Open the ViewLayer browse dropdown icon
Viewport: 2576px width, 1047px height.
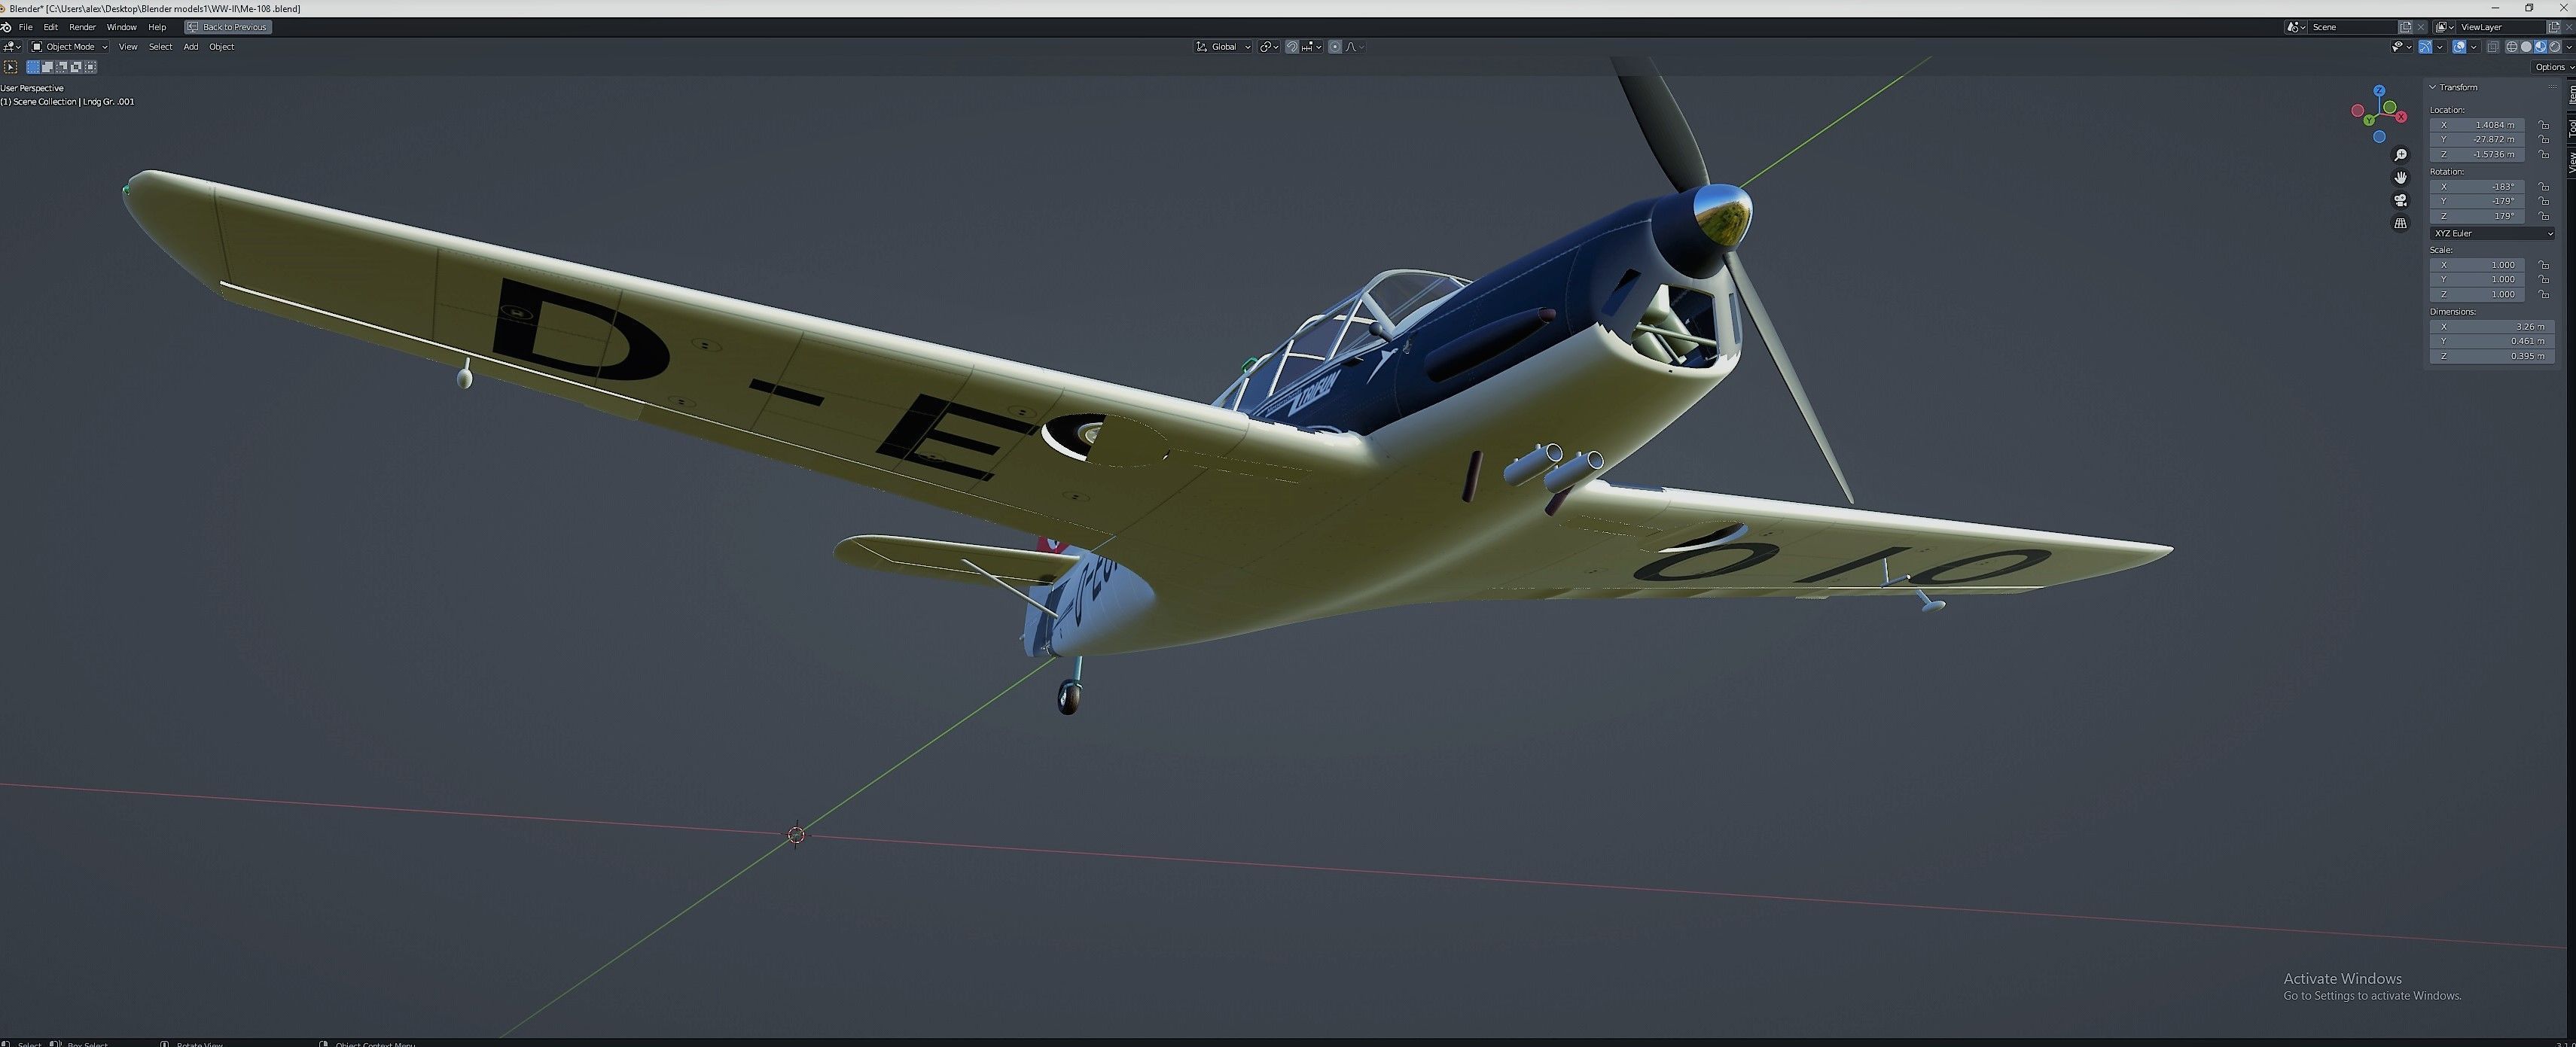pos(2444,27)
